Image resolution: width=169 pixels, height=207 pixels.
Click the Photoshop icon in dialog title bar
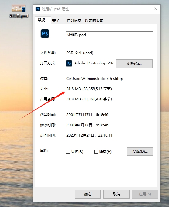click(x=38, y=9)
